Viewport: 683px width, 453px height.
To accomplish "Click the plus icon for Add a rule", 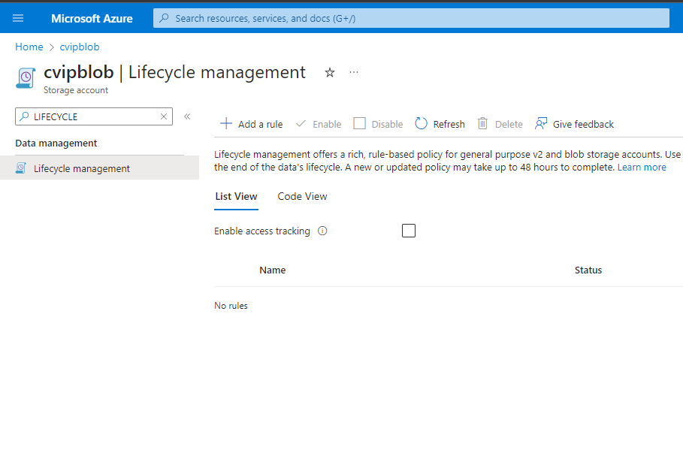I will (226, 124).
